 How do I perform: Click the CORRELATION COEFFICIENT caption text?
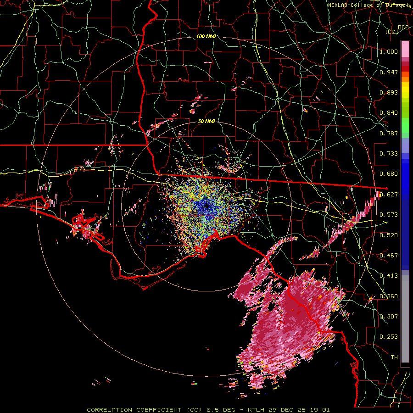134,410
